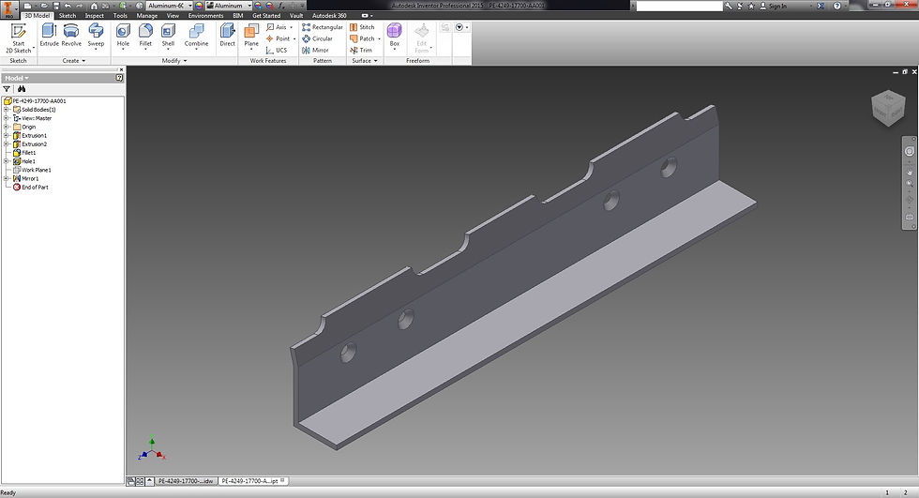
Task: Expand the Origin folder
Action: [7, 127]
